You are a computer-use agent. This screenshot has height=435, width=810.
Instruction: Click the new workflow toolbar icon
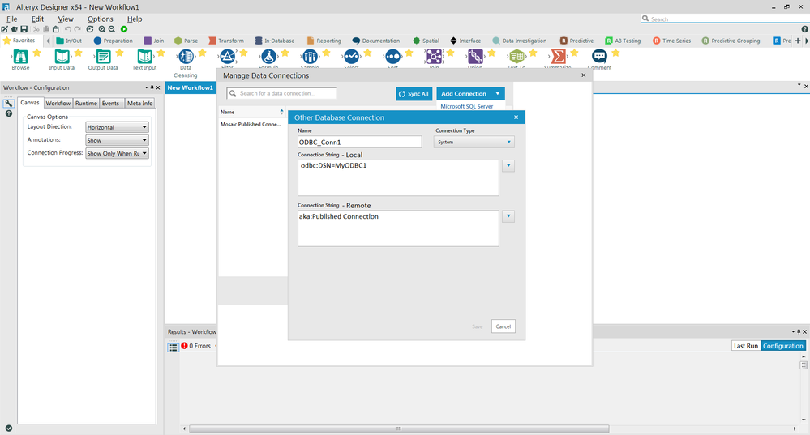tap(5, 29)
